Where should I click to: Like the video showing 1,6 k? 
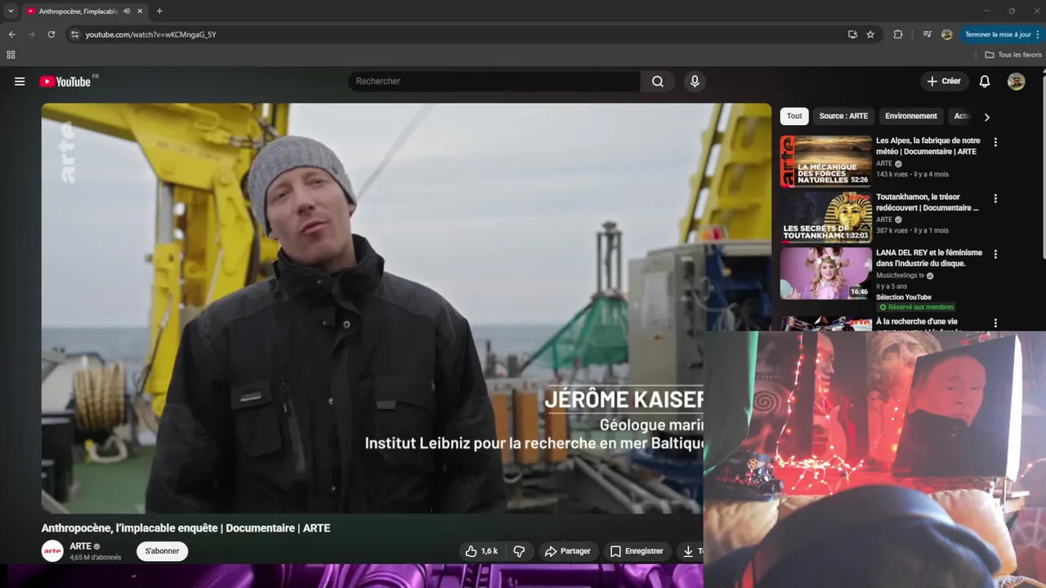[481, 551]
